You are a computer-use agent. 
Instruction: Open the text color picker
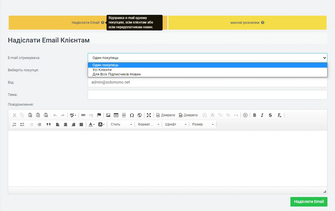(x=91, y=124)
